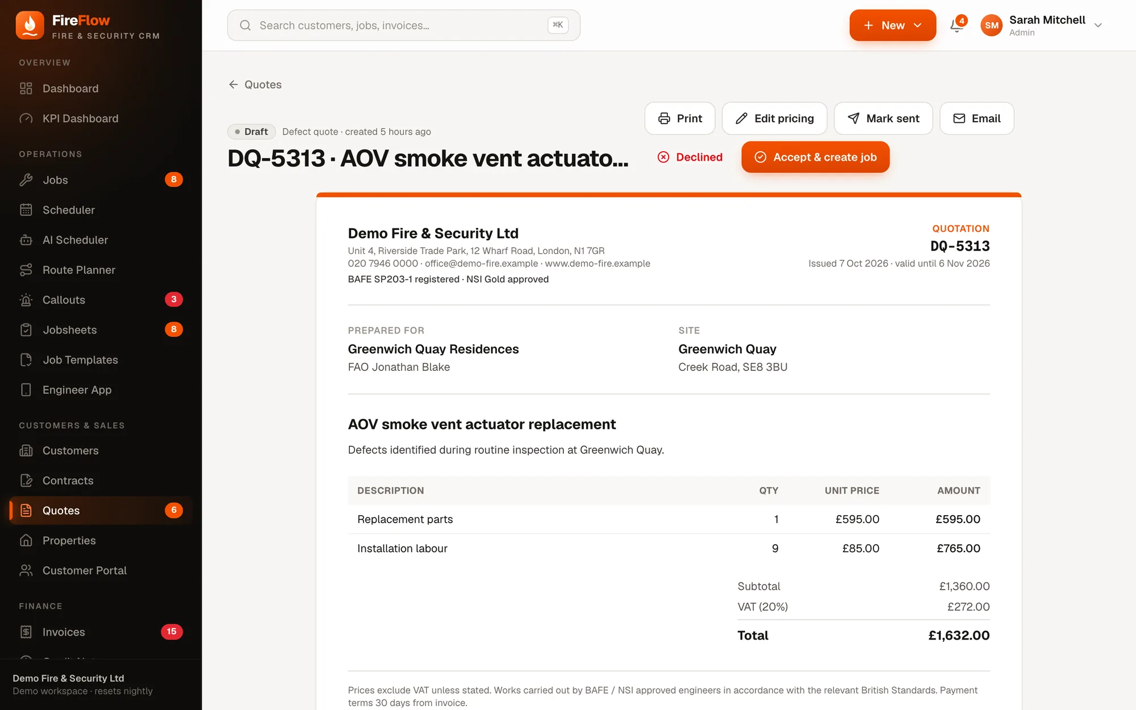1136x710 pixels.
Task: Click the Engineer App phone icon
Action: coord(26,390)
